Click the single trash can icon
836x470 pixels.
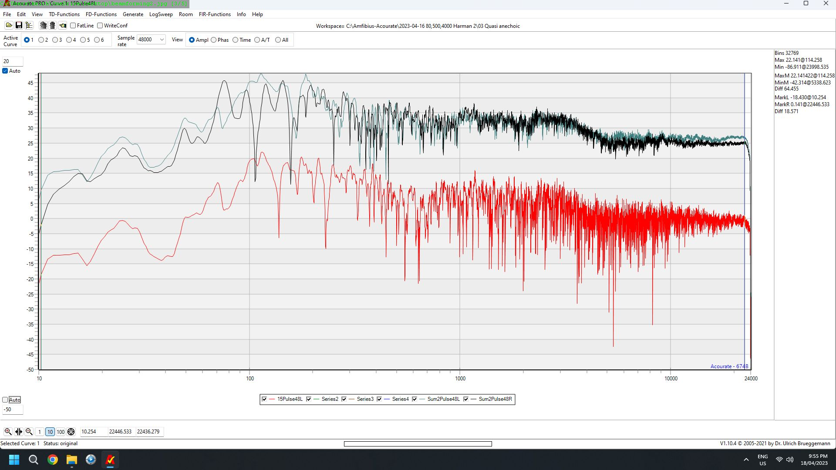click(x=53, y=25)
